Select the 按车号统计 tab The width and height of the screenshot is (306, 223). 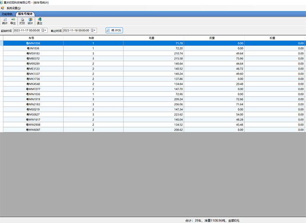coord(25,14)
